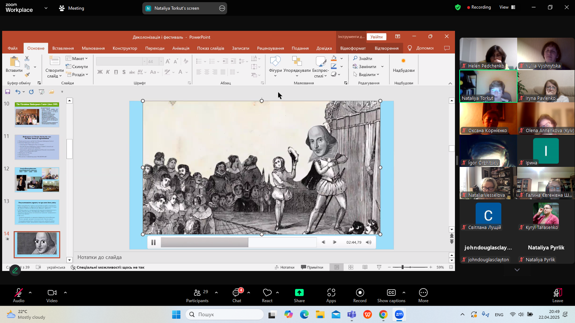Click the Zoom Share screen icon

tap(299, 293)
